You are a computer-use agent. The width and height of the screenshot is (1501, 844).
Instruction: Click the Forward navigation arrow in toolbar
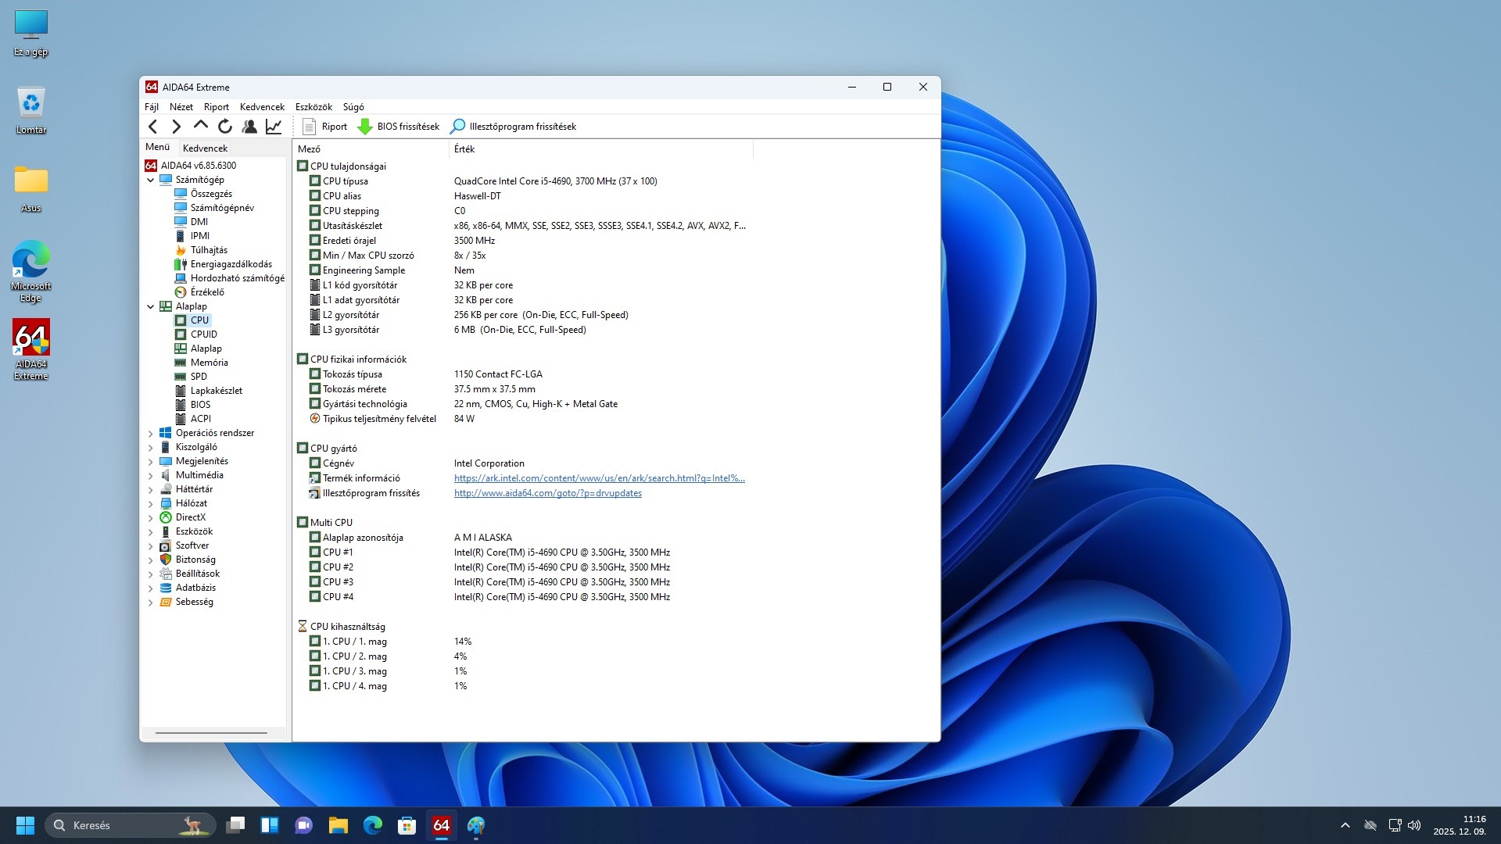(x=177, y=127)
